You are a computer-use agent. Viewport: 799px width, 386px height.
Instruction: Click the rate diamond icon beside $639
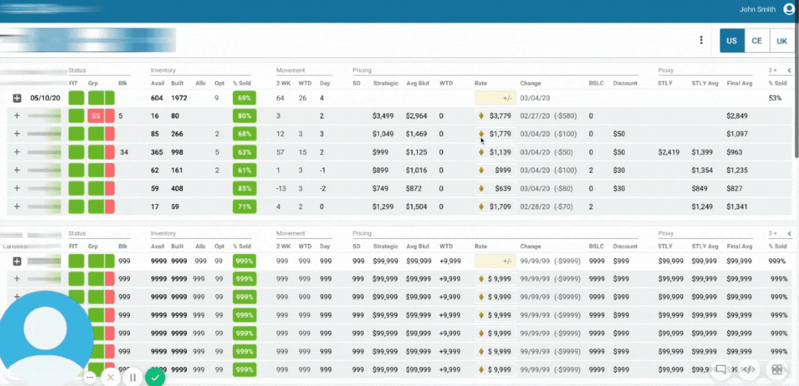[x=481, y=188]
